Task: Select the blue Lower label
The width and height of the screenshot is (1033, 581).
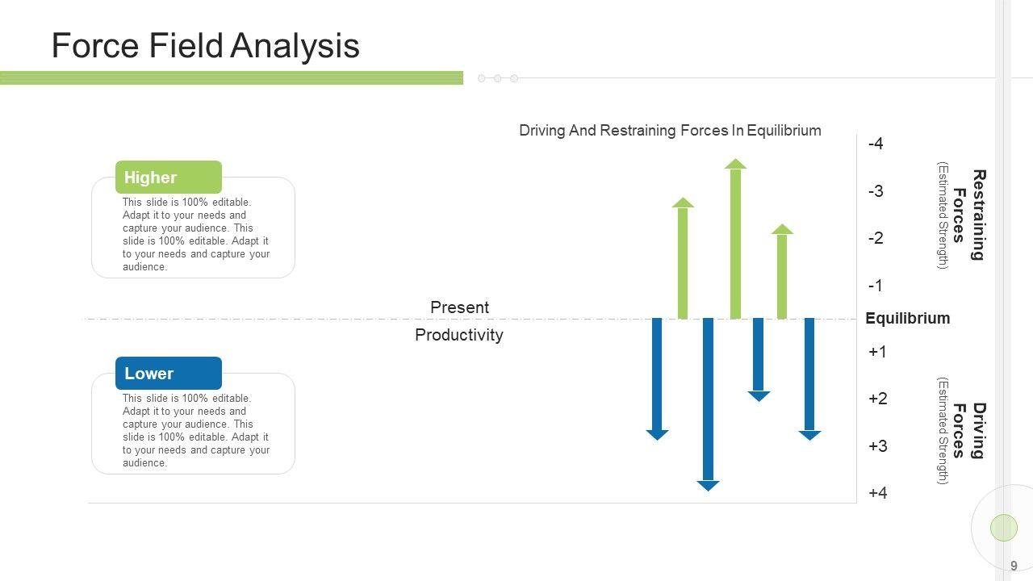Action: click(x=168, y=374)
